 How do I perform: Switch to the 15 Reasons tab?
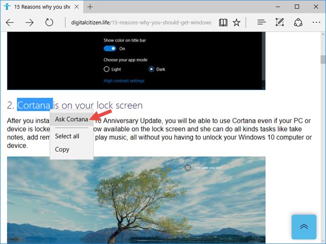click(42, 7)
